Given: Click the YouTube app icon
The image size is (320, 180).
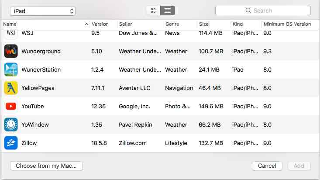Looking at the screenshot, I should point(11,106).
